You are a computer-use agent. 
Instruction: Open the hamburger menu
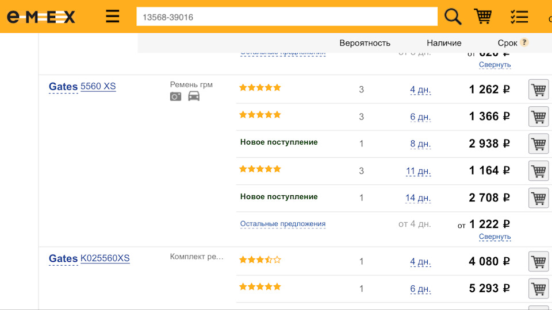113,17
